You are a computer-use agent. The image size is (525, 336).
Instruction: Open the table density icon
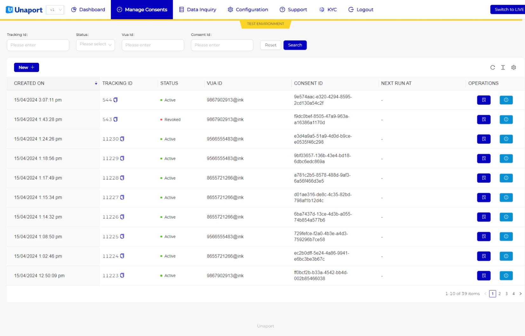pos(503,68)
